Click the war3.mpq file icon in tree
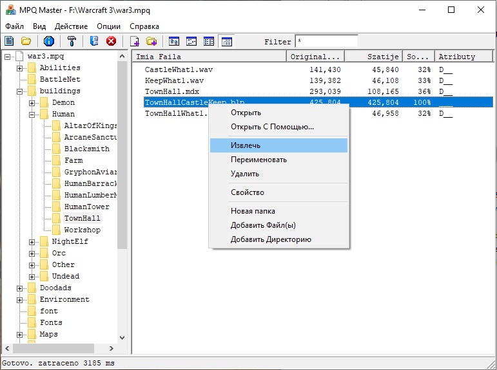497x370 pixels. (19, 57)
